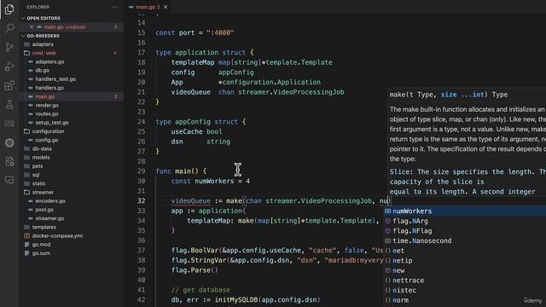Select nettrace autocomplete suggestion
Image resolution: width=546 pixels, height=307 pixels.
click(x=465, y=281)
